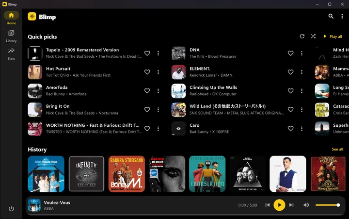Adjust the volume slider
This screenshot has width=349, height=219.
[x=328, y=205]
